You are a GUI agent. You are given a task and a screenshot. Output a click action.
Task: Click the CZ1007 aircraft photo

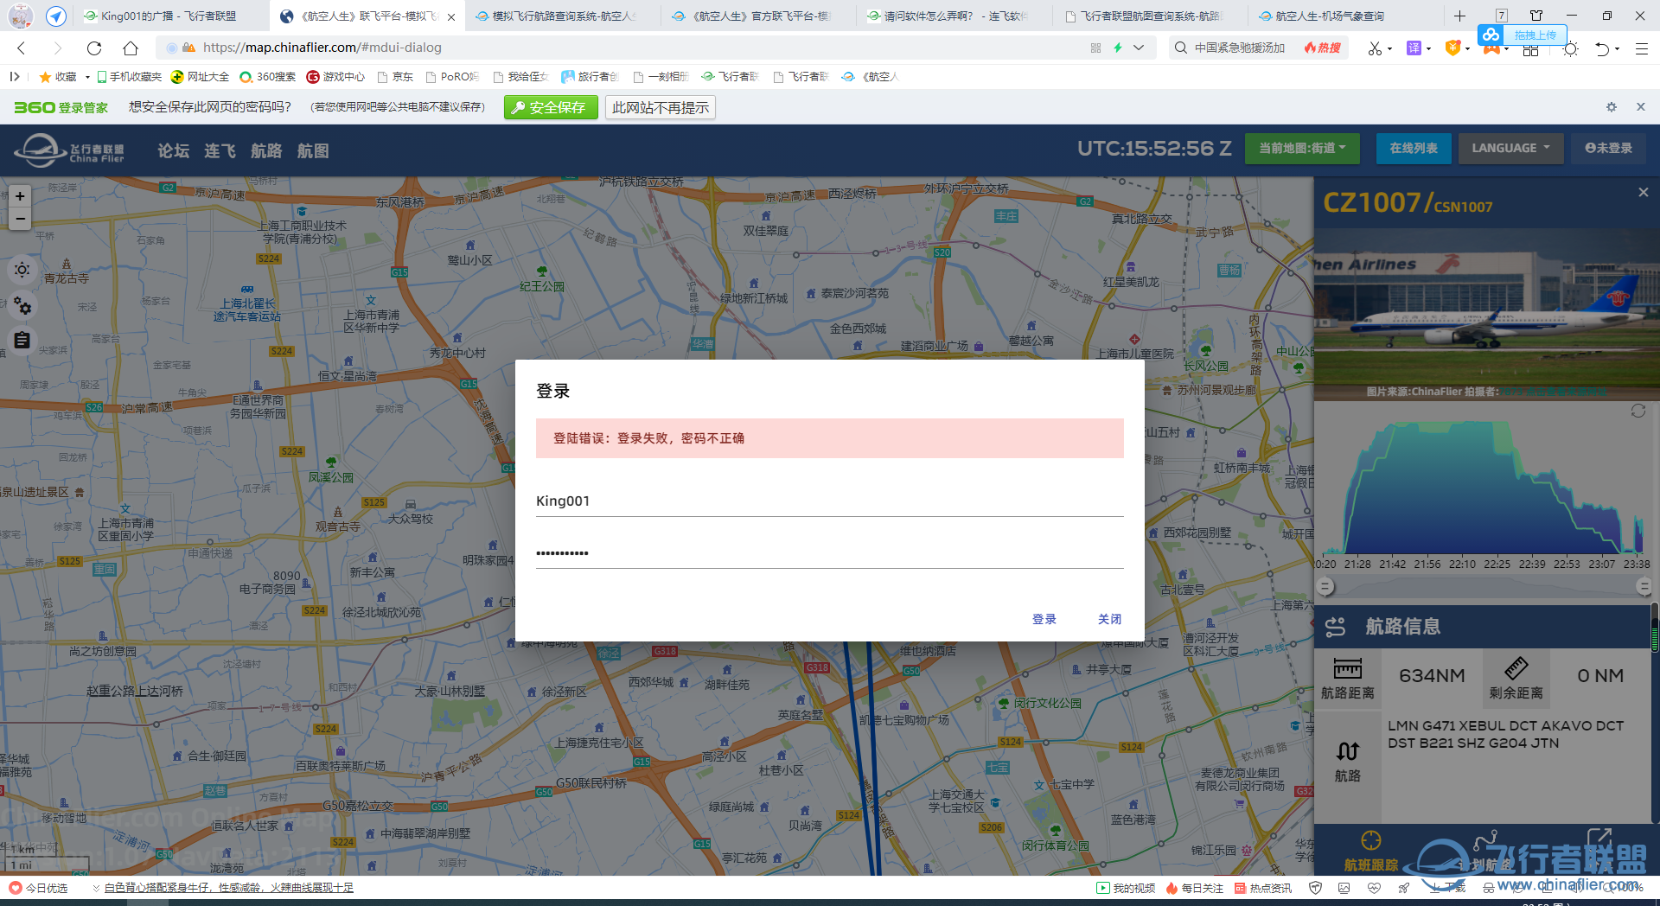tap(1486, 315)
